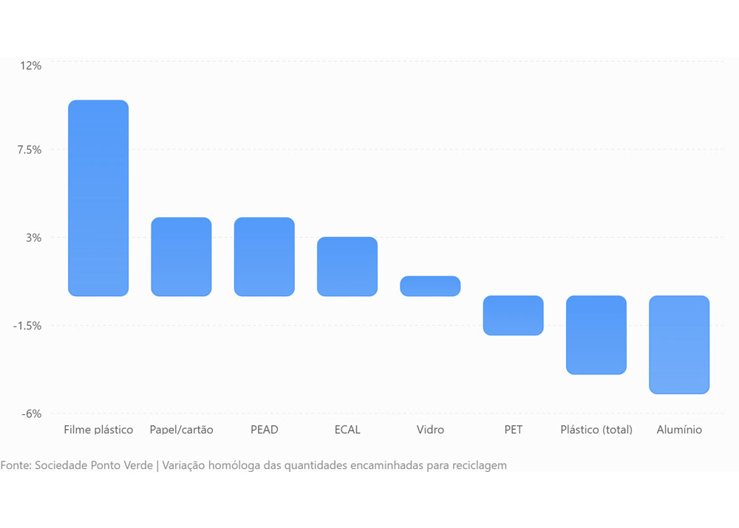
Task: Click the Alumínio category label
Action: (x=679, y=430)
